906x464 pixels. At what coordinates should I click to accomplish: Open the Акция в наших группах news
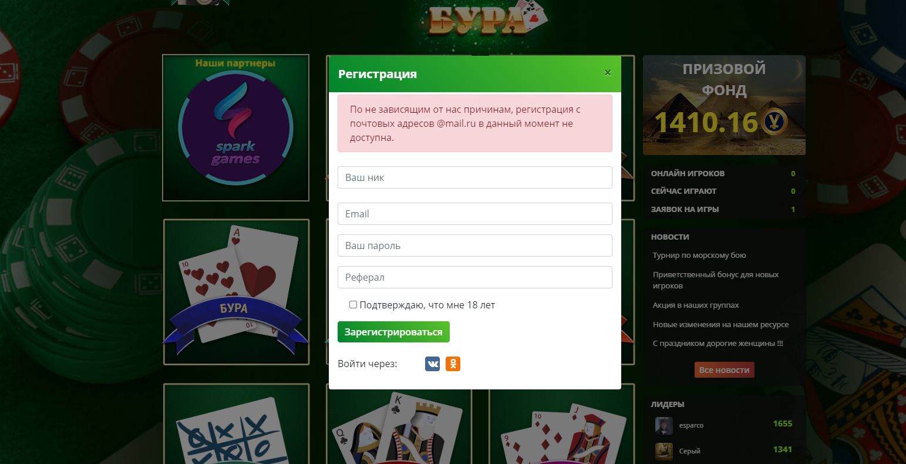(x=696, y=305)
